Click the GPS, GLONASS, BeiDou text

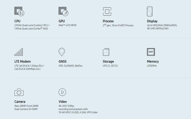70,66
